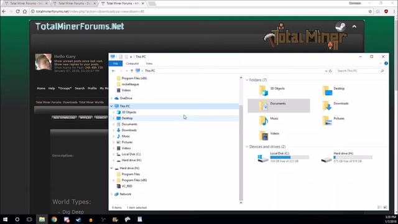Viewport: 398px width, 224px height.
Task: Expand 3D Objects in the navigation tree
Action: click(x=113, y=112)
